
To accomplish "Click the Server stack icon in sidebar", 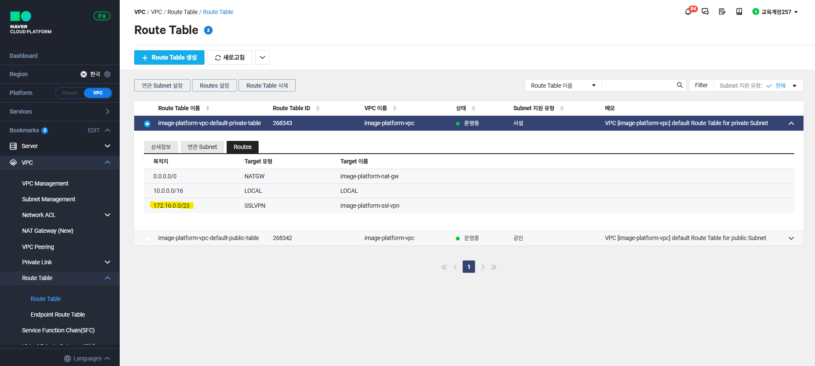I will 13,146.
